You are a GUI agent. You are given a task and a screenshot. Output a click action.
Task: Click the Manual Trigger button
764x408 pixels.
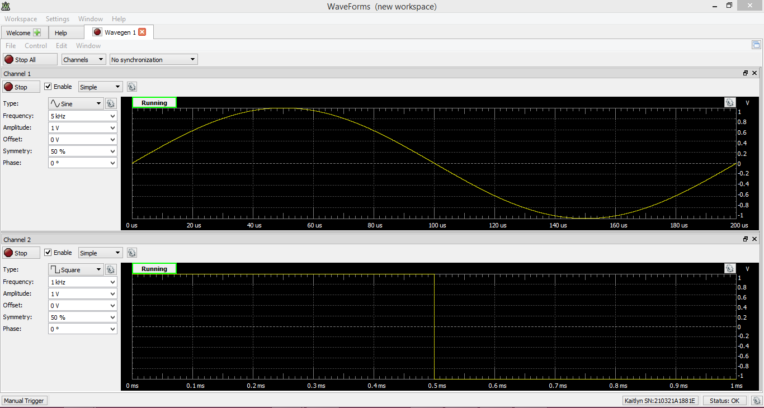25,400
